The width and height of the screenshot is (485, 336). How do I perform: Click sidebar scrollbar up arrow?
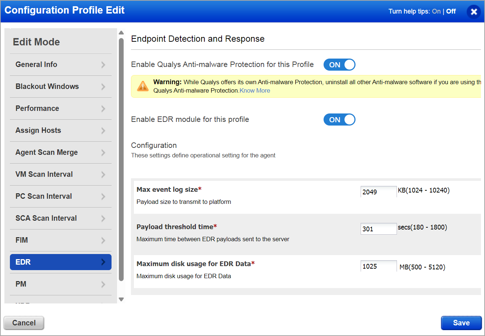(x=121, y=33)
